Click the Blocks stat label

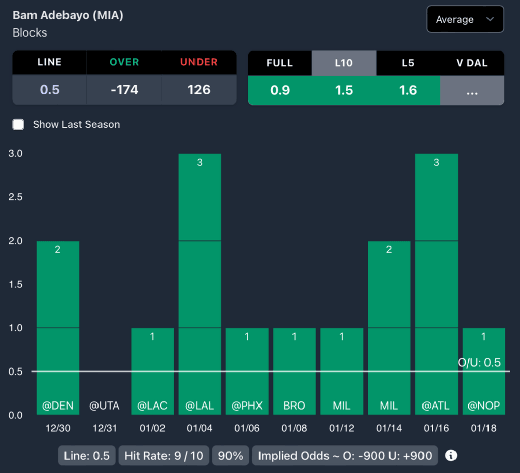[x=30, y=32]
